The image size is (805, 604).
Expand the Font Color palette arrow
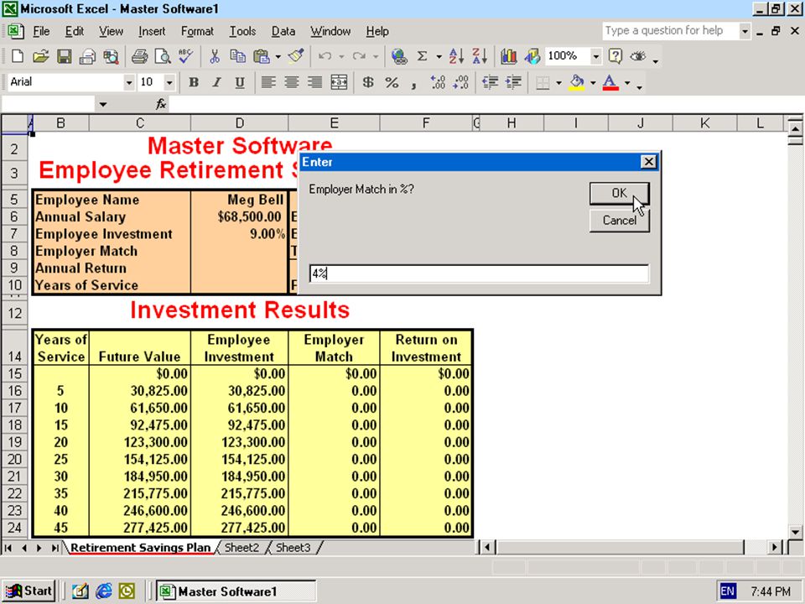click(x=627, y=82)
